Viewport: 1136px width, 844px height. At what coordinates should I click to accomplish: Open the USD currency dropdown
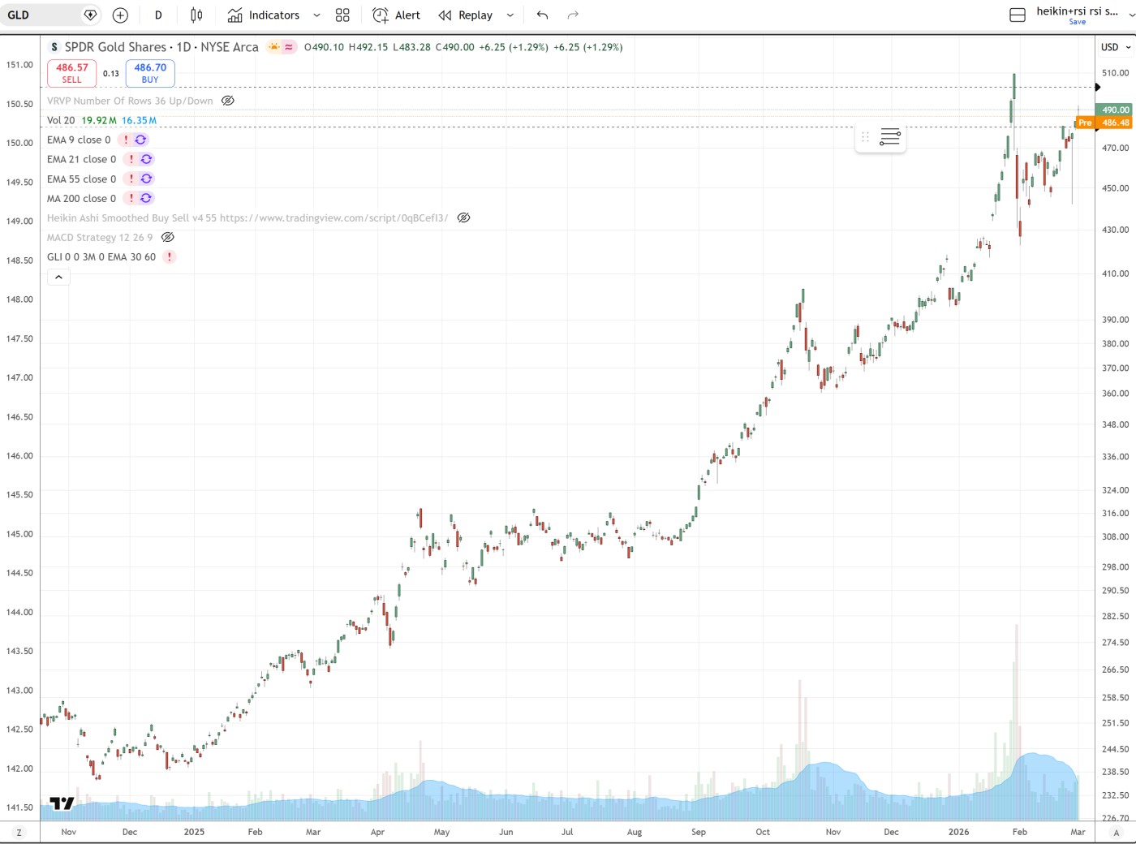point(1116,47)
